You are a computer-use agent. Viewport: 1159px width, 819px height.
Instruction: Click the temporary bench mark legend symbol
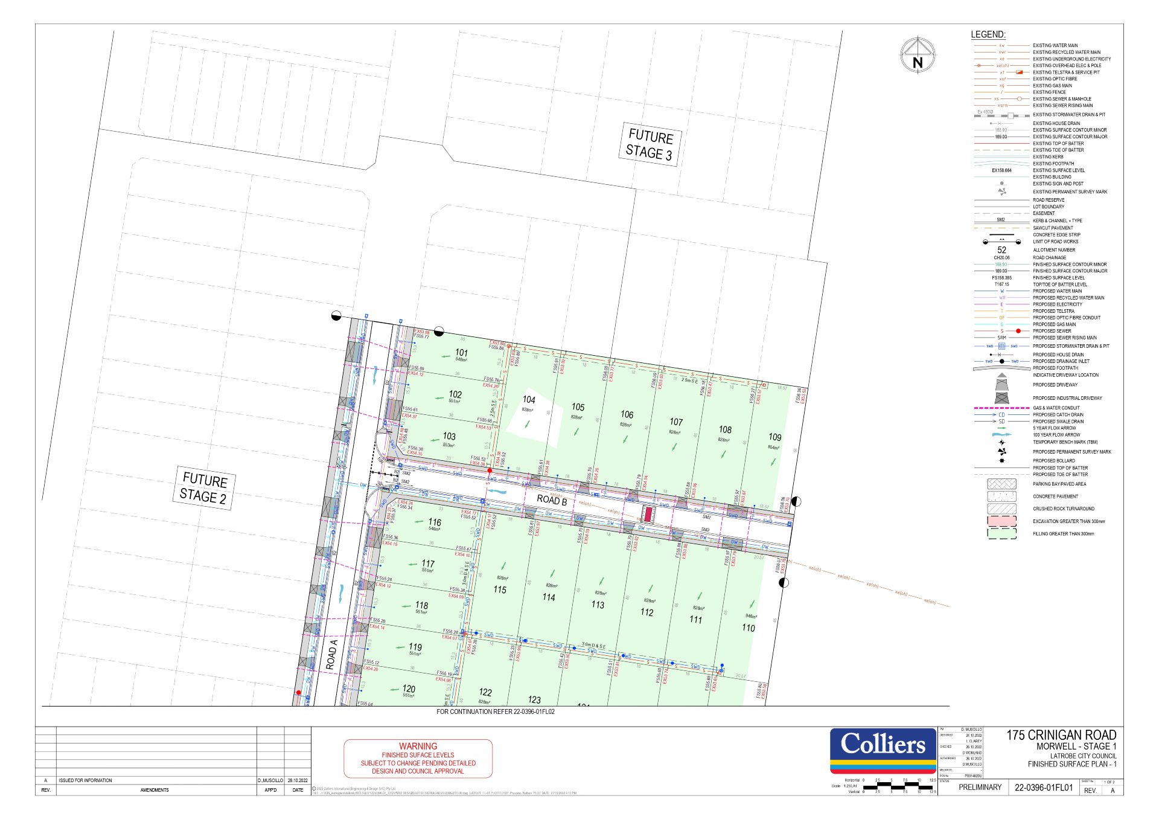pyautogui.click(x=1001, y=443)
